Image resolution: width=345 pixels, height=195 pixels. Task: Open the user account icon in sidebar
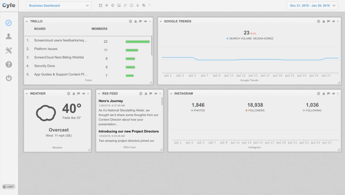click(x=9, y=36)
